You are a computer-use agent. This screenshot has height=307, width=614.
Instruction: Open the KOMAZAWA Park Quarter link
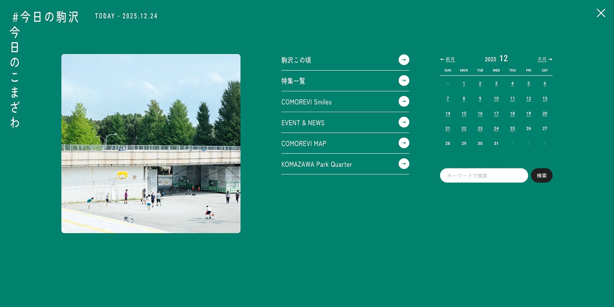click(x=316, y=165)
